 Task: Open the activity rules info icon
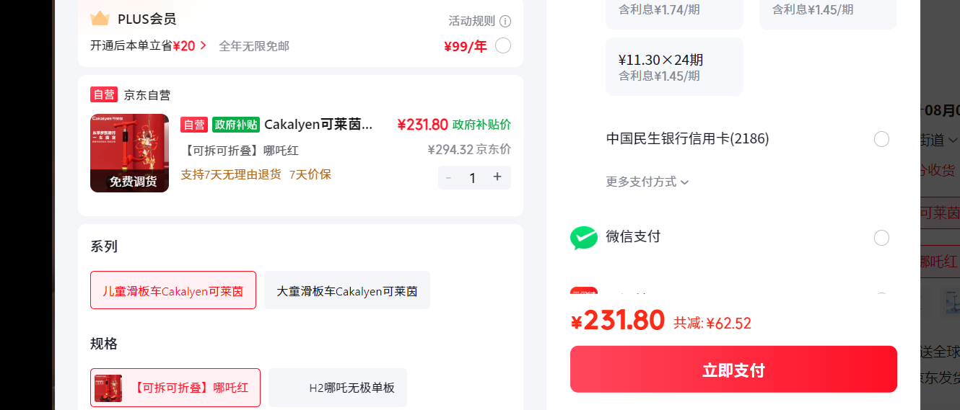click(x=505, y=21)
